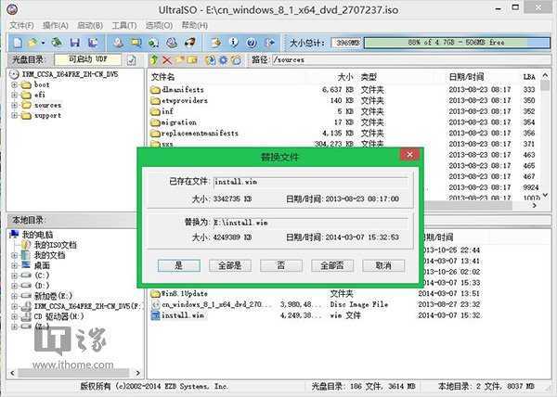The width and height of the screenshot is (557, 397).
Task: Click the right arrow of the local tree scrollbar
Action: tap(137, 373)
